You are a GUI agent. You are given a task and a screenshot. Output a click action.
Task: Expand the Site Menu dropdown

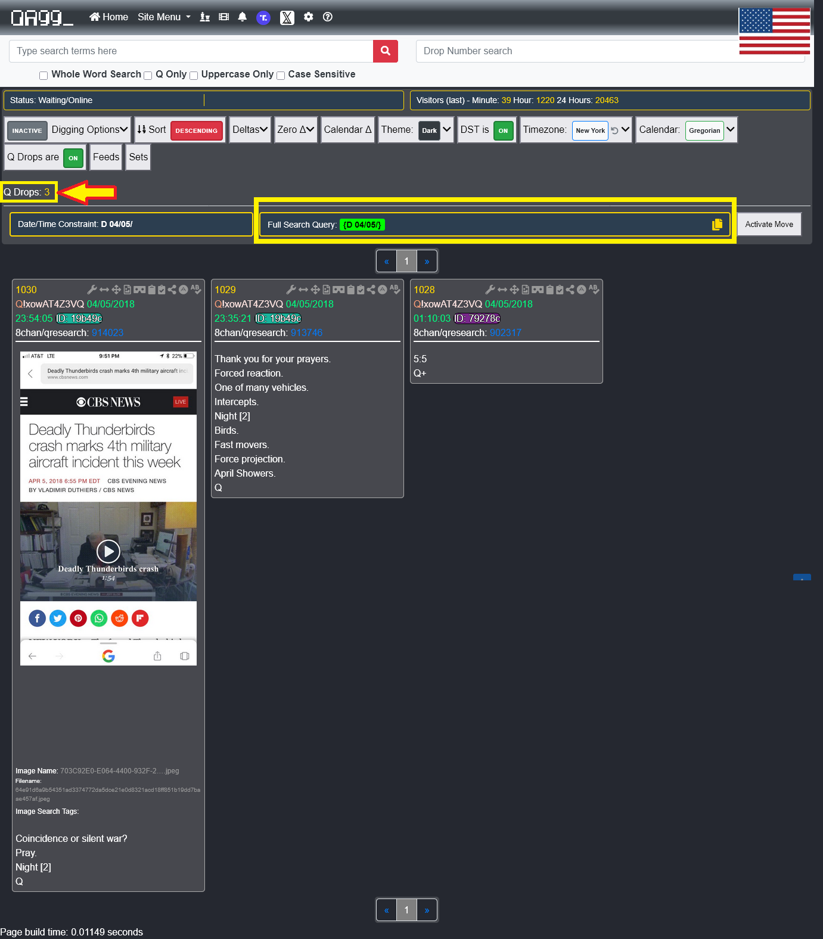tap(164, 17)
